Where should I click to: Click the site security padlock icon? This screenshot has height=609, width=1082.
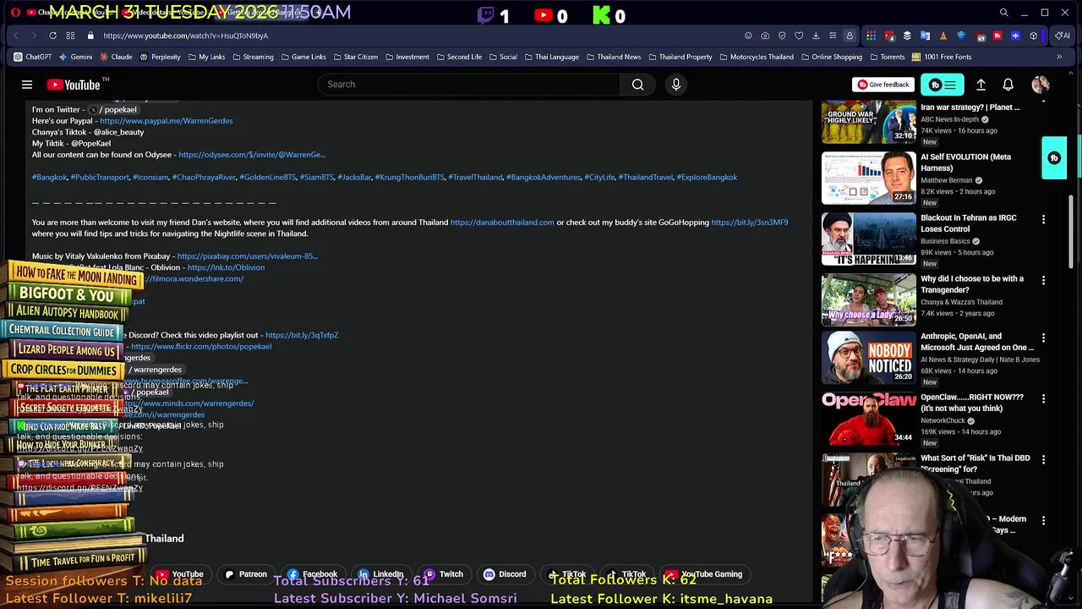(90, 36)
